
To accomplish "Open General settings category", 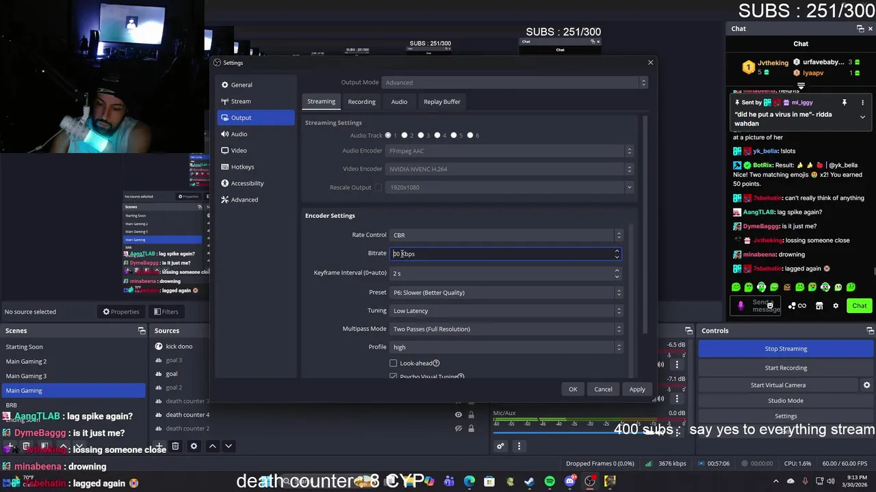I will click(x=256, y=85).
